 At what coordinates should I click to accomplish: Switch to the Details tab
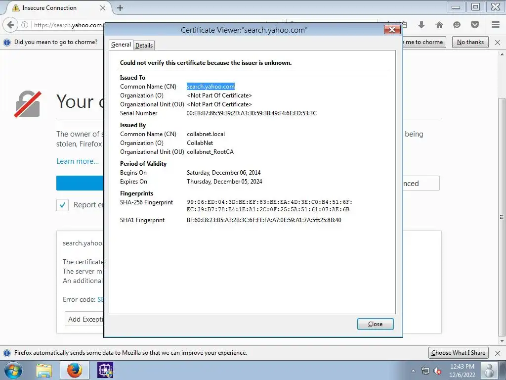coord(144,45)
